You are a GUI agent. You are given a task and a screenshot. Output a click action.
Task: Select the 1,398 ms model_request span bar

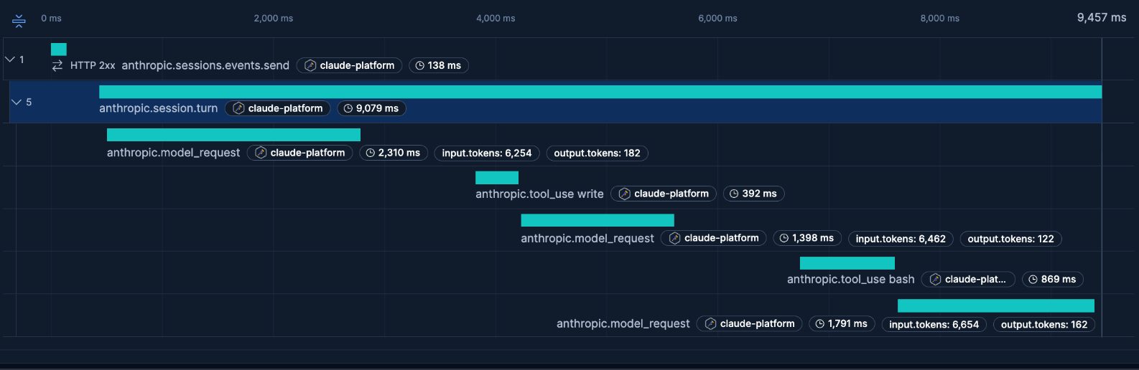pos(598,220)
